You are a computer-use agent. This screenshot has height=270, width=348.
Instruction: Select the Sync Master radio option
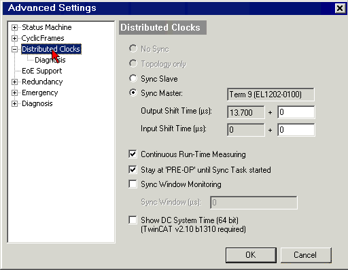coord(133,92)
